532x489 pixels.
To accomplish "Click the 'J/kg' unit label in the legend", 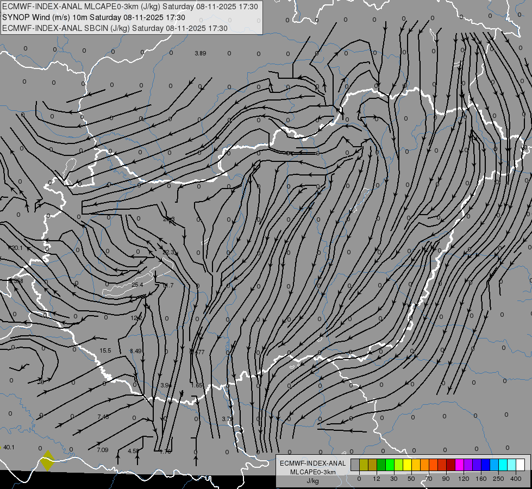I will click(x=313, y=481).
